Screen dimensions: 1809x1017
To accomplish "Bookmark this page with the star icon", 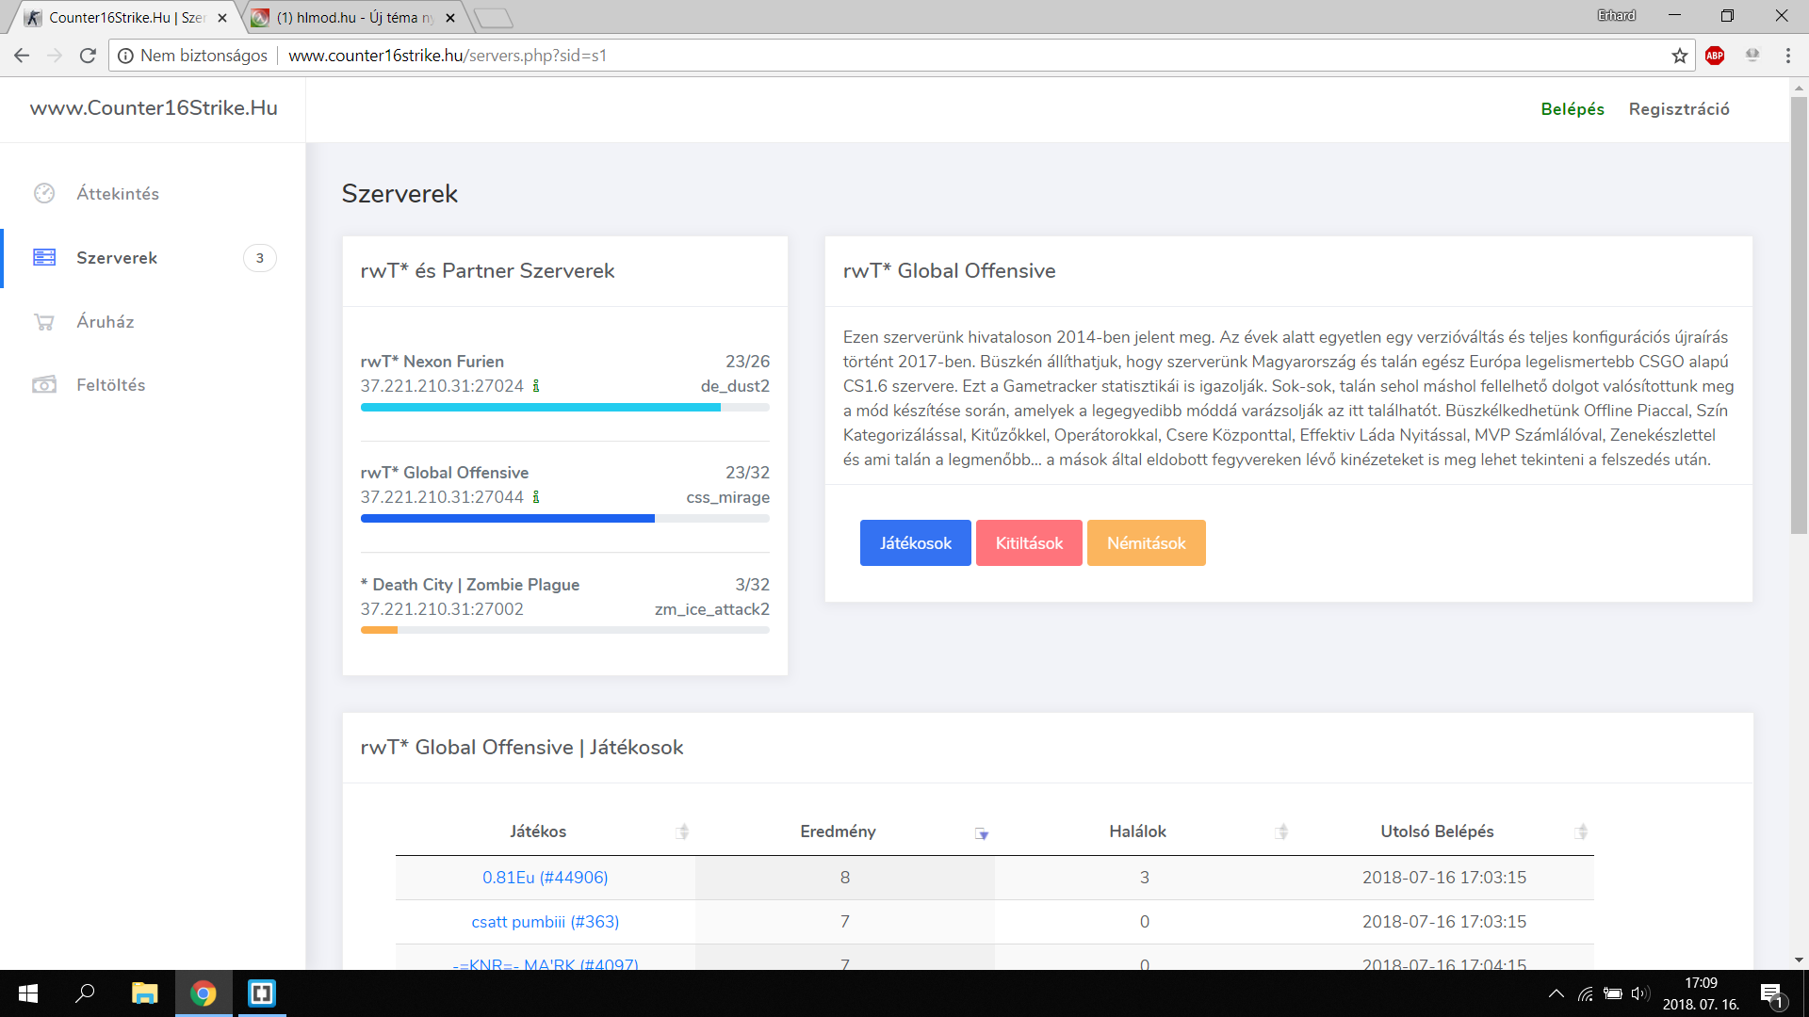I will tap(1680, 56).
